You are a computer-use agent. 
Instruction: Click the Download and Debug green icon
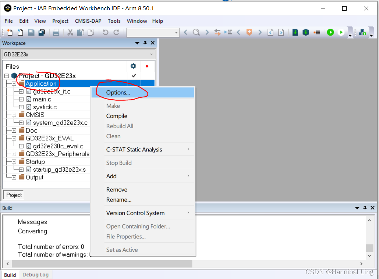(330, 32)
